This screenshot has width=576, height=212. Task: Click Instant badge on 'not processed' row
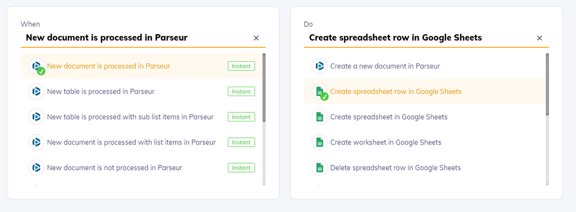(241, 168)
